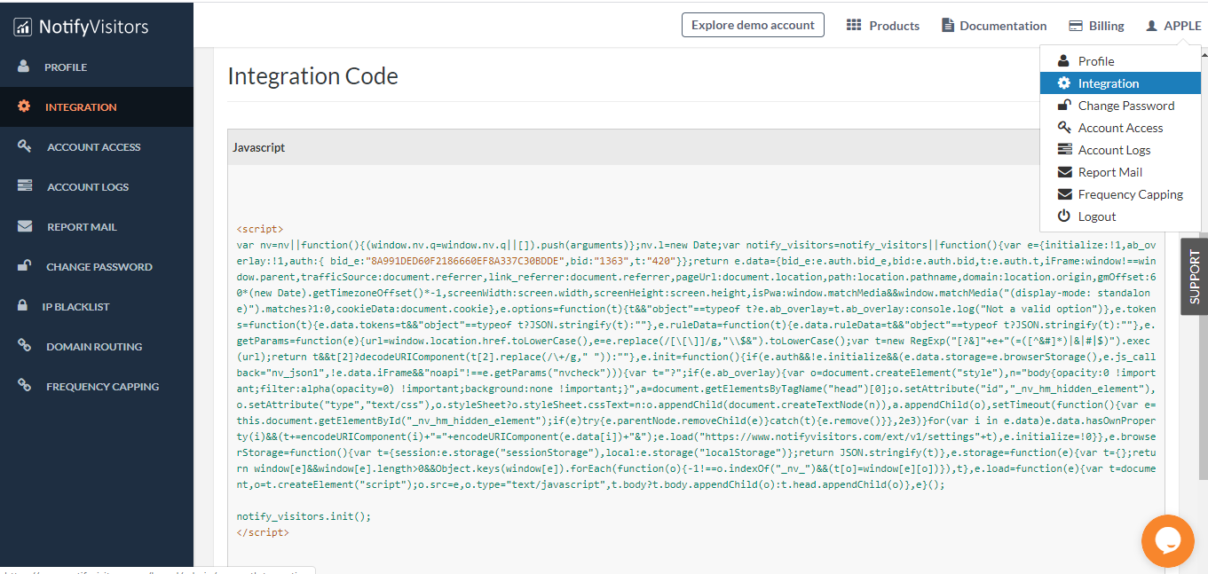The height and width of the screenshot is (574, 1208).
Task: Choose Frequency Capping from account dropdown
Action: [x=1120, y=193]
